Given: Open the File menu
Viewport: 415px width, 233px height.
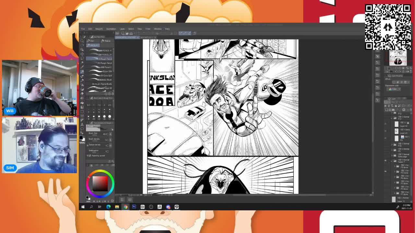Looking at the screenshot, I should 83,29.
